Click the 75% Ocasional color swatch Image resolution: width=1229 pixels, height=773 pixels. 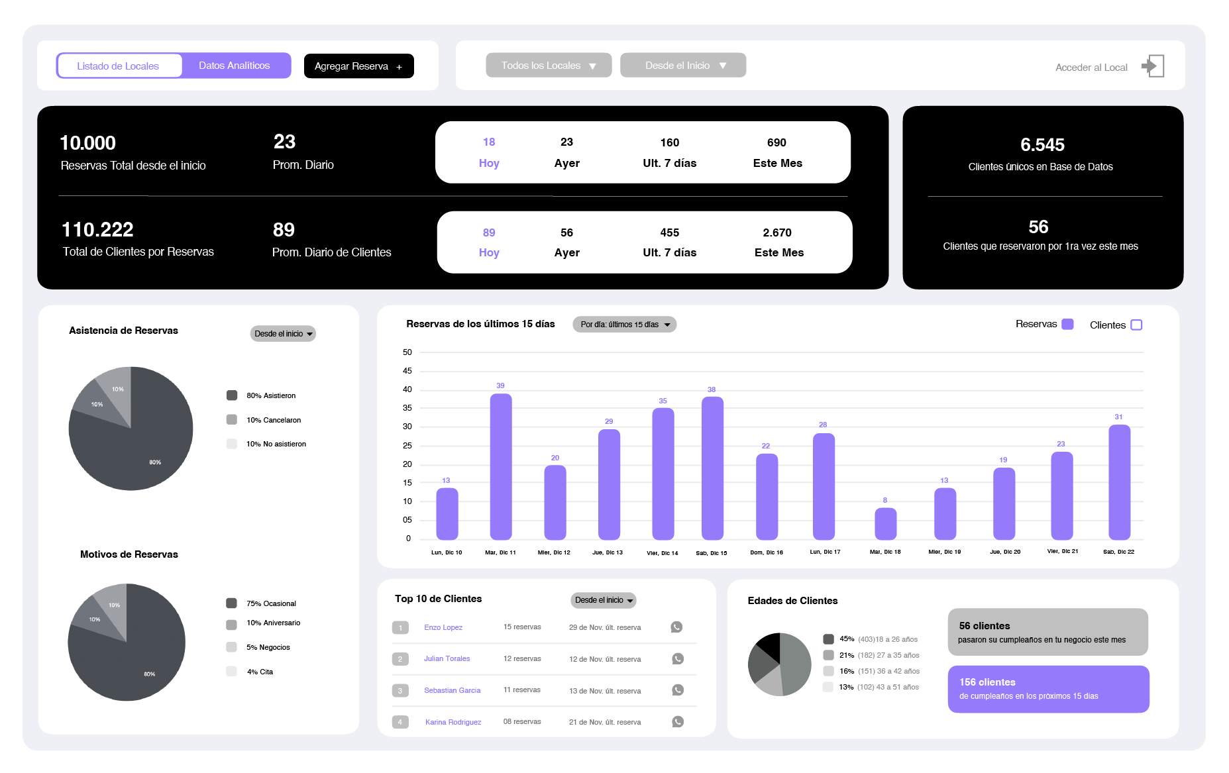click(x=231, y=603)
